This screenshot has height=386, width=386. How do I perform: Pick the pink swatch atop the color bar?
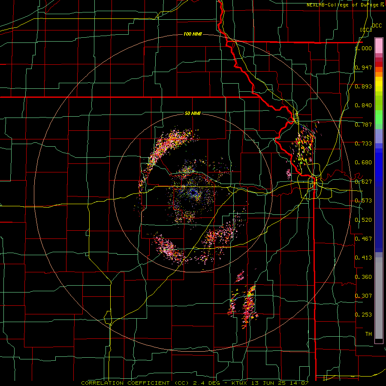coord(379,45)
